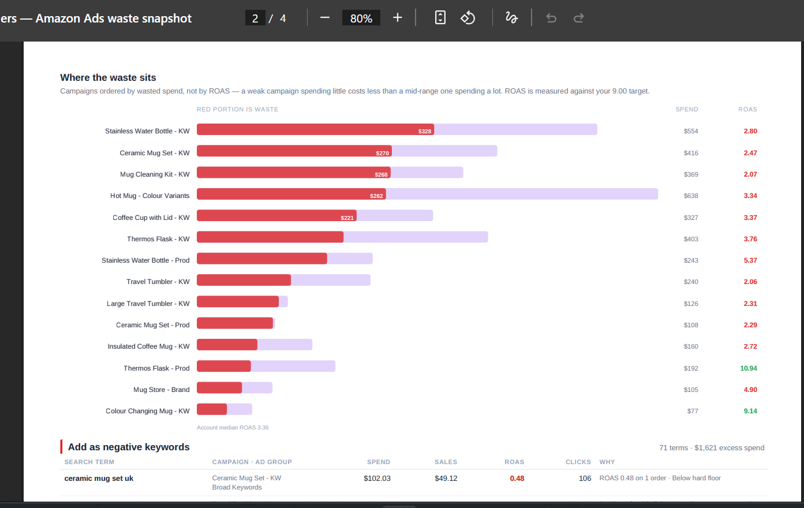Select the Add as negative keywords heading
804x508 pixels.
(x=129, y=447)
